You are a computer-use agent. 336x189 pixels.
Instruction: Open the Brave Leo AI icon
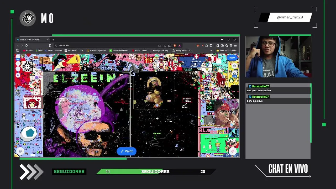227,45
